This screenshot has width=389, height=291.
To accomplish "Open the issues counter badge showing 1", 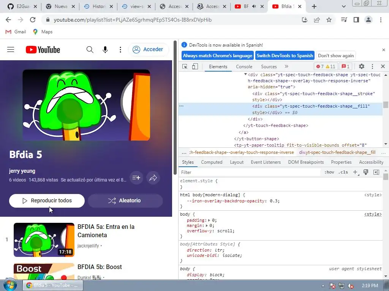I will point(346,66).
